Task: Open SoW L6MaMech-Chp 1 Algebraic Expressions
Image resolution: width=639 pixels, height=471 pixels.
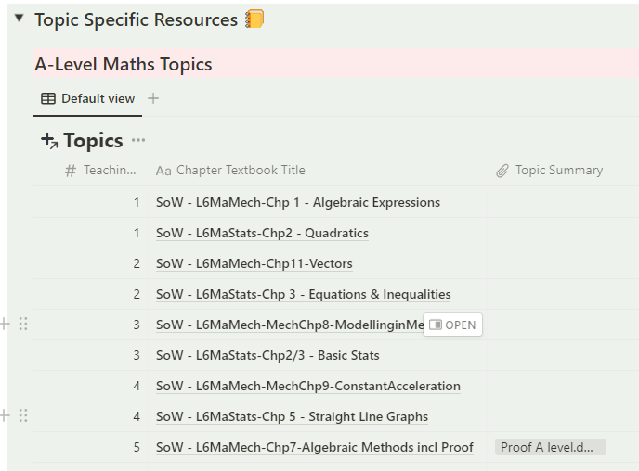Action: (x=297, y=202)
